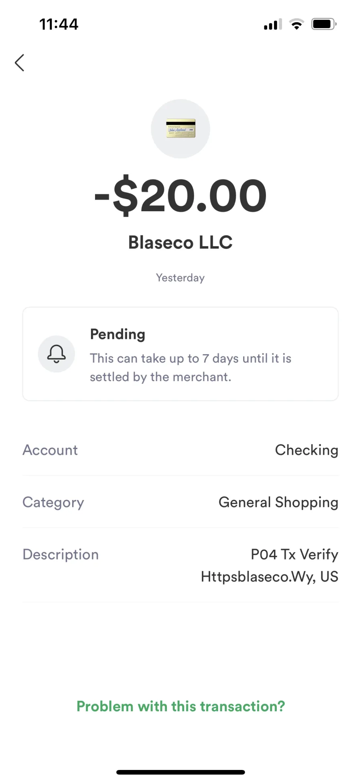This screenshot has height=782, width=361.
Task: Tap the home indicator bar
Action: (x=180, y=772)
